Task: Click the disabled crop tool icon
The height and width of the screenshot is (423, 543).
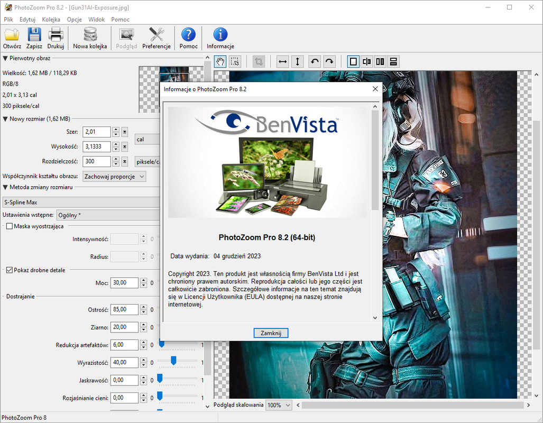Action: [259, 62]
